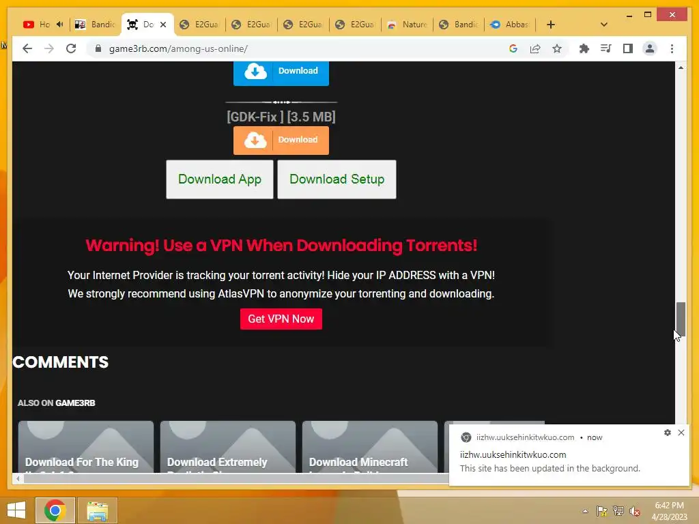Click the muted volume tray icon
The height and width of the screenshot is (524, 699).
point(635,511)
